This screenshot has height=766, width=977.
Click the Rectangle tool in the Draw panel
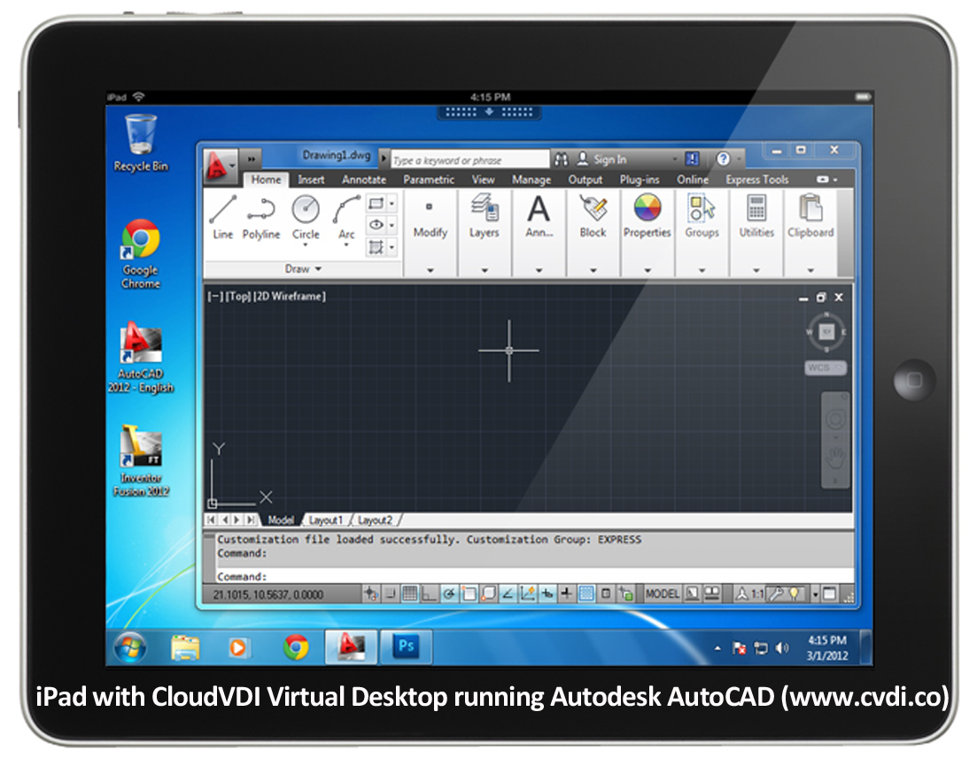(376, 204)
